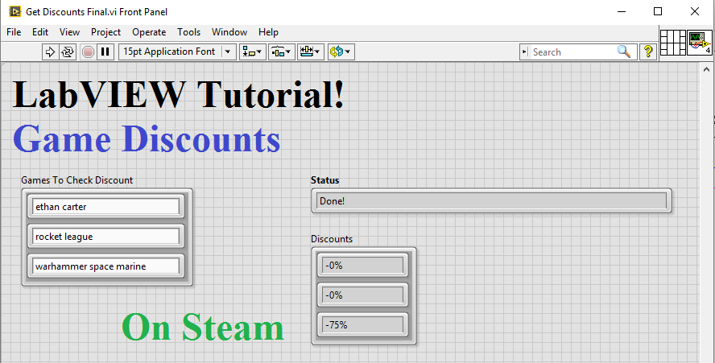Close the Front Panel window
Screen dimensions: 715x363
coord(695,11)
